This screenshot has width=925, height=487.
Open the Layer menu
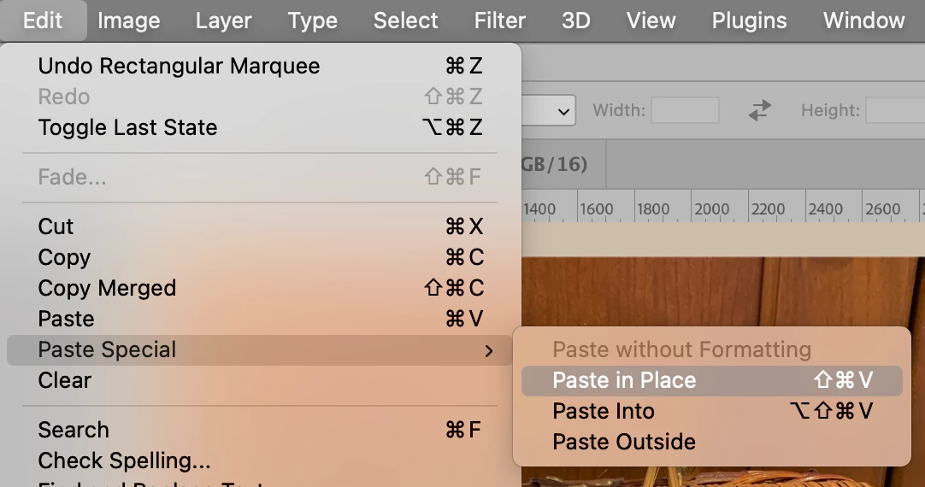pos(223,21)
